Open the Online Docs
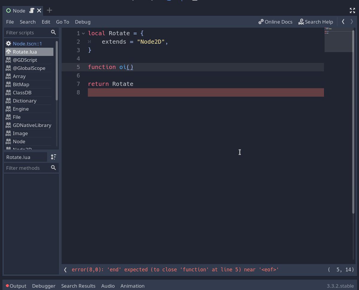This screenshot has height=290, width=359. [x=275, y=21]
